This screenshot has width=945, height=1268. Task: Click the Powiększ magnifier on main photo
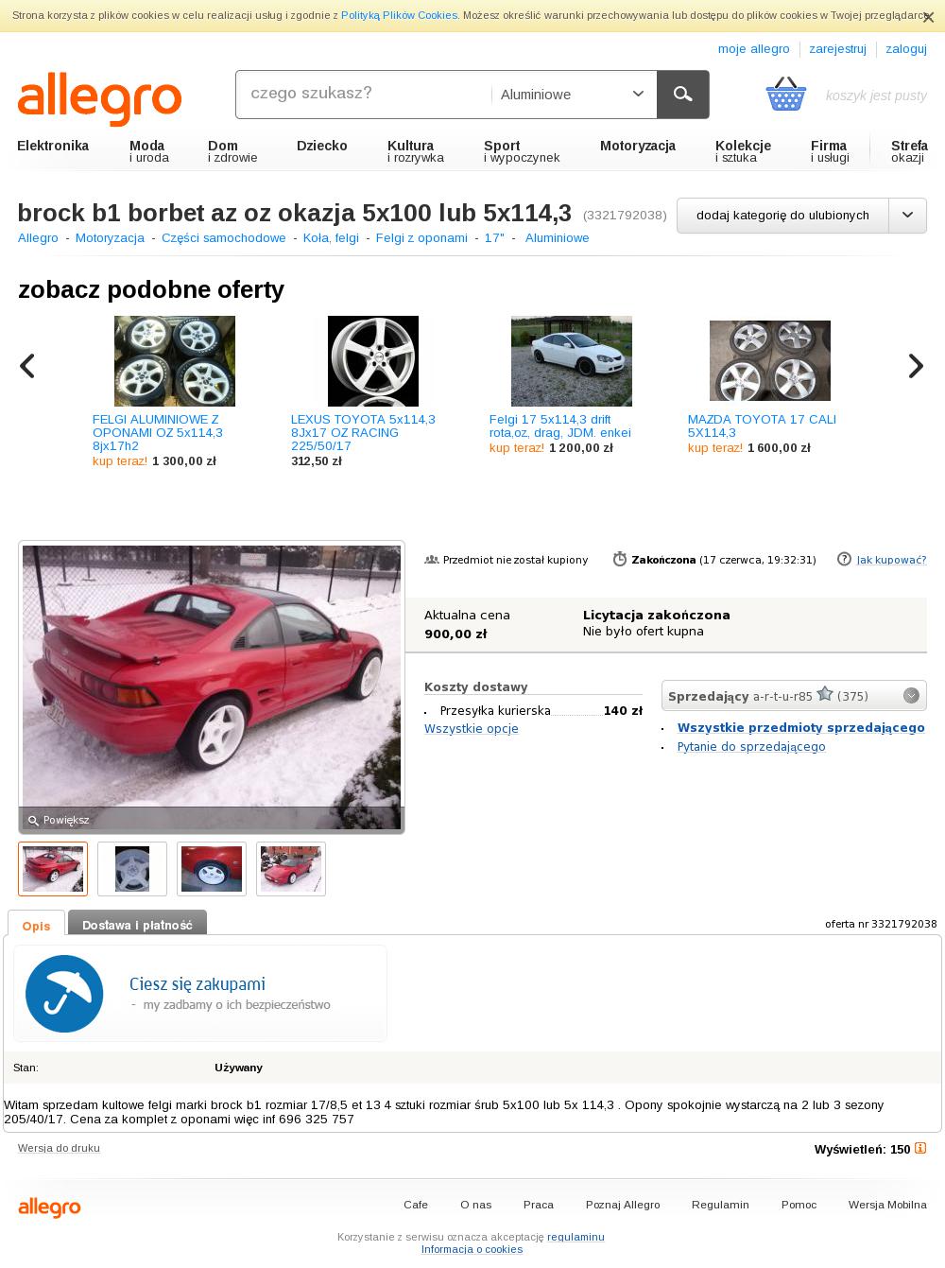coord(59,820)
